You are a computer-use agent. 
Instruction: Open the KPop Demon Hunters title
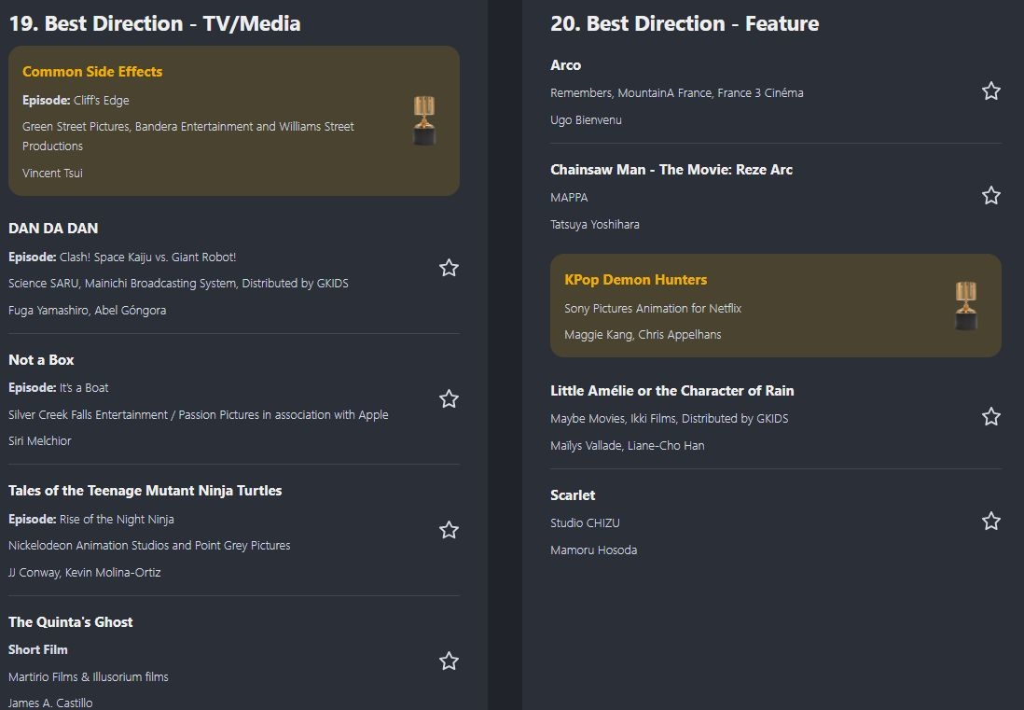[x=635, y=280]
